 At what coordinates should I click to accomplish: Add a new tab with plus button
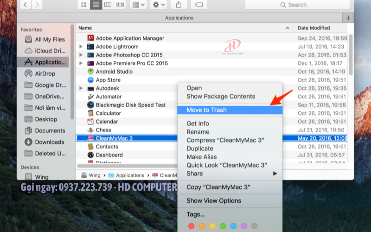tap(348, 18)
